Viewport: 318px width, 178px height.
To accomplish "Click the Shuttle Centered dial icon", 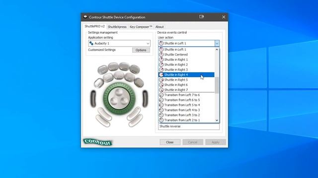I will click(161, 54).
